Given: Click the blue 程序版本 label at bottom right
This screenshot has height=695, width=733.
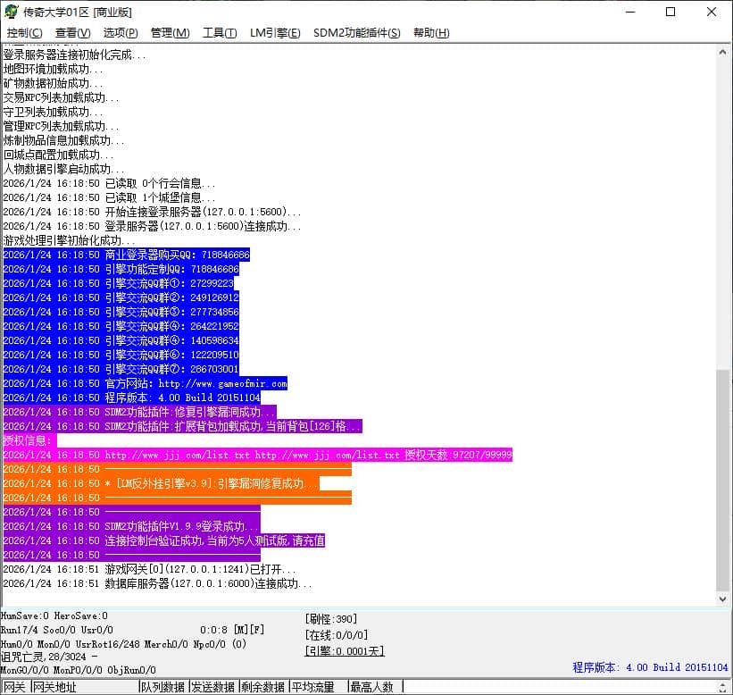Looking at the screenshot, I should click(650, 667).
